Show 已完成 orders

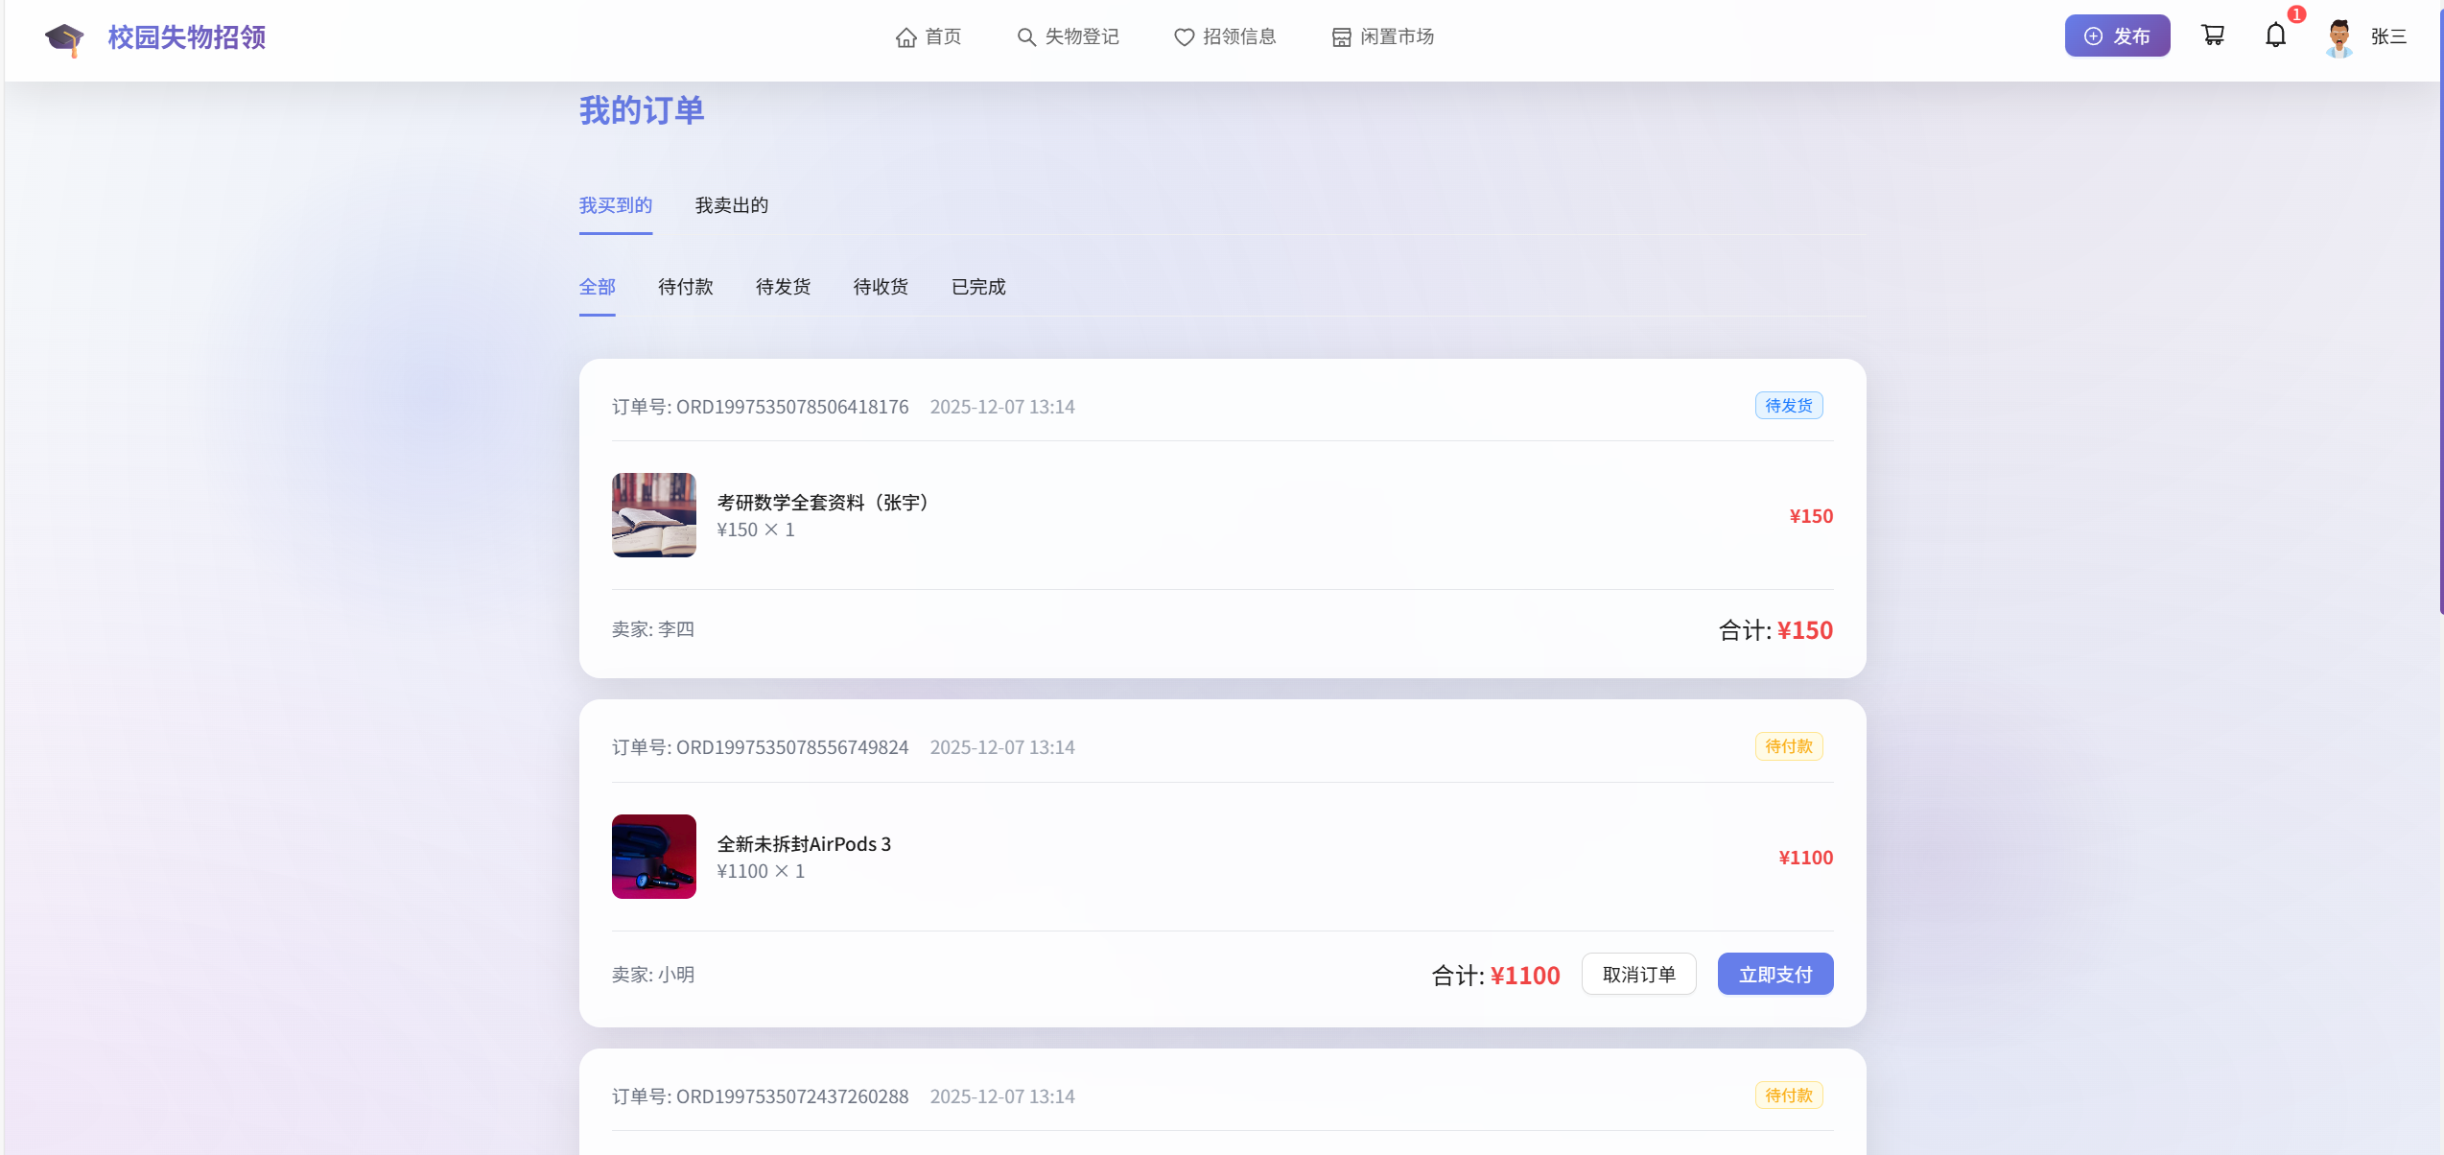[x=977, y=287]
